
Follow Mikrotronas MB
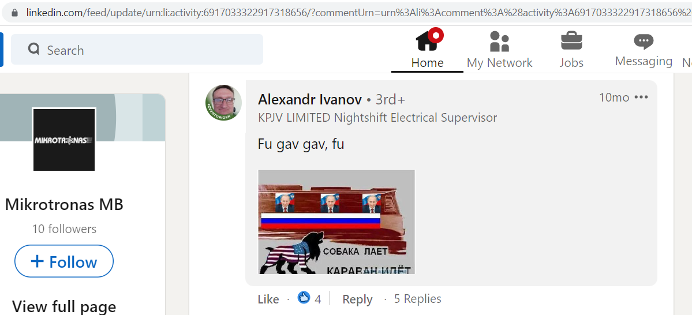[x=64, y=261]
